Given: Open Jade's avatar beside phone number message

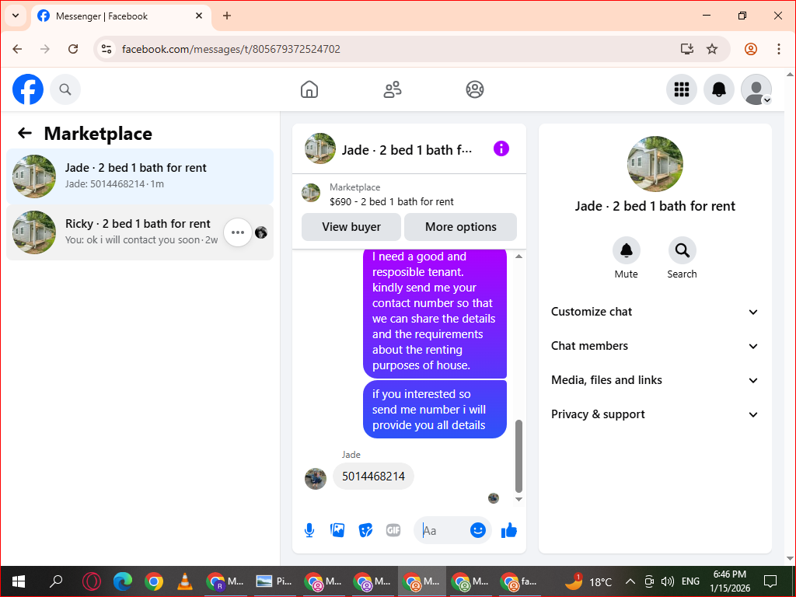Looking at the screenshot, I should coord(316,479).
